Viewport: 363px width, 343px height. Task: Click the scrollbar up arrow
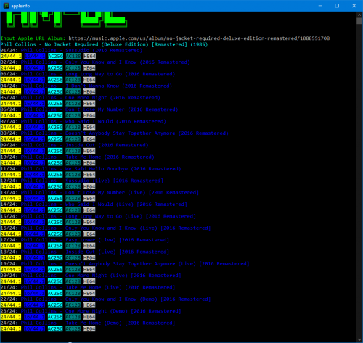point(359,15)
